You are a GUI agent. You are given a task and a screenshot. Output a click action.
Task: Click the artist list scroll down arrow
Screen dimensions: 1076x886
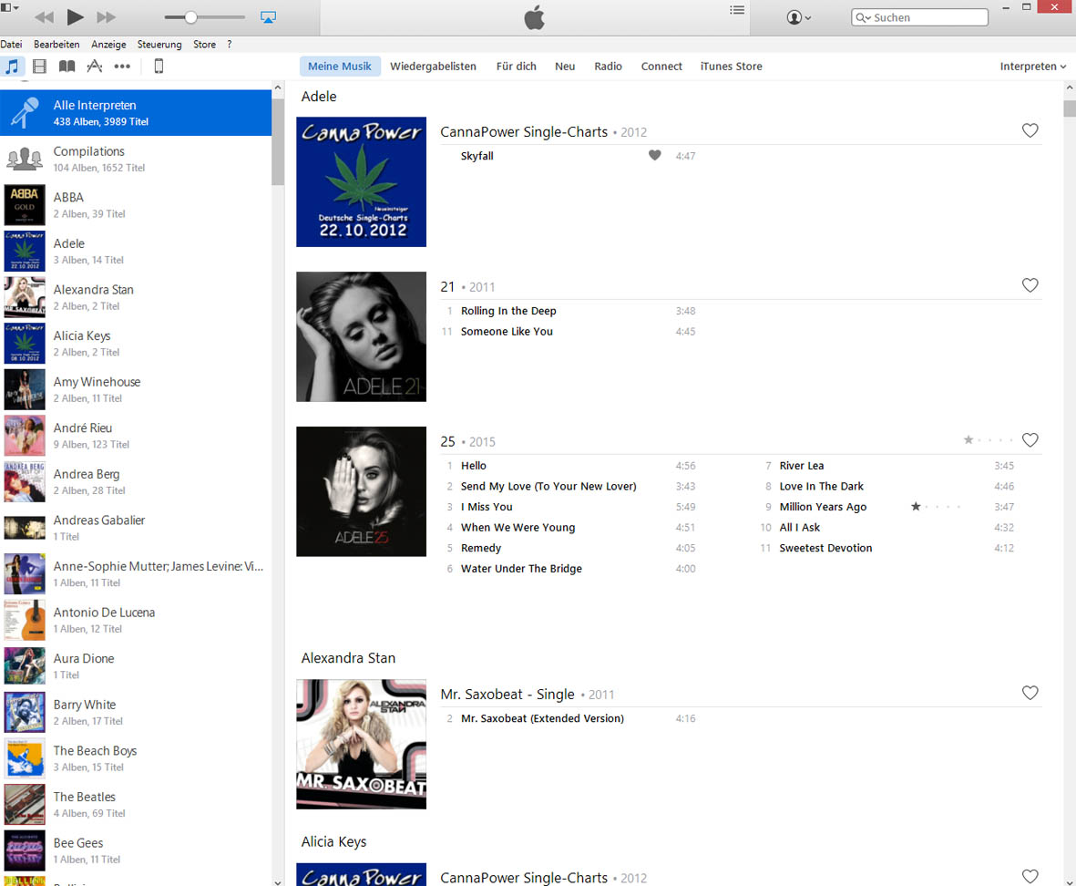pyautogui.click(x=278, y=881)
